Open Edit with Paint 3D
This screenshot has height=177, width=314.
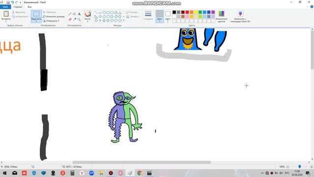click(240, 16)
